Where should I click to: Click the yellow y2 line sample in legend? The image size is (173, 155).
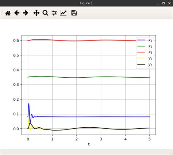(x=141, y=58)
